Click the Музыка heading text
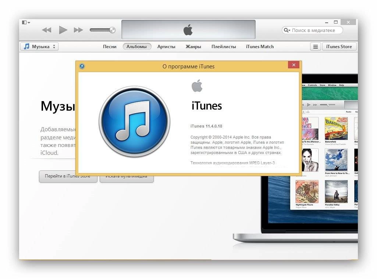The image size is (377, 279). click(58, 106)
